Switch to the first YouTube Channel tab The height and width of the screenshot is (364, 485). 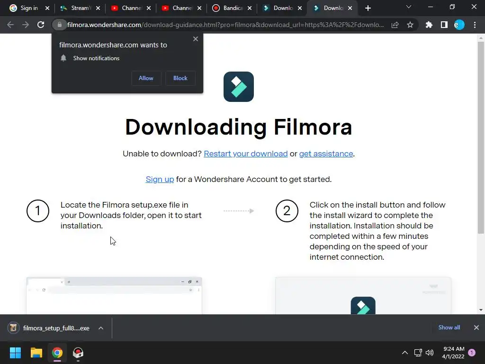126,8
